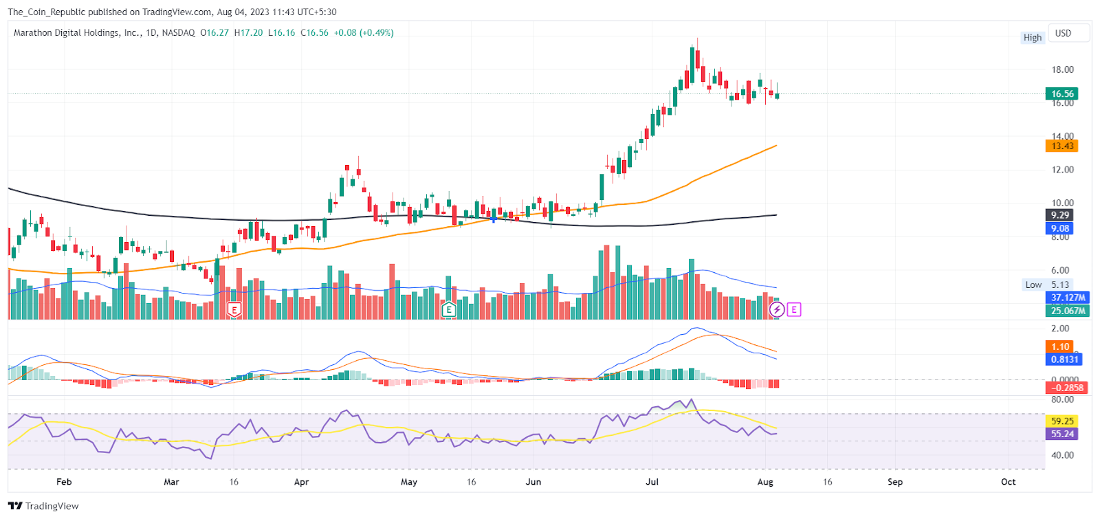
Task: Click the 12.00 price axis label
Action: coord(1062,170)
